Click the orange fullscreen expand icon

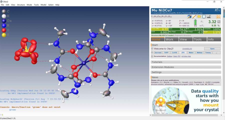(218, 16)
